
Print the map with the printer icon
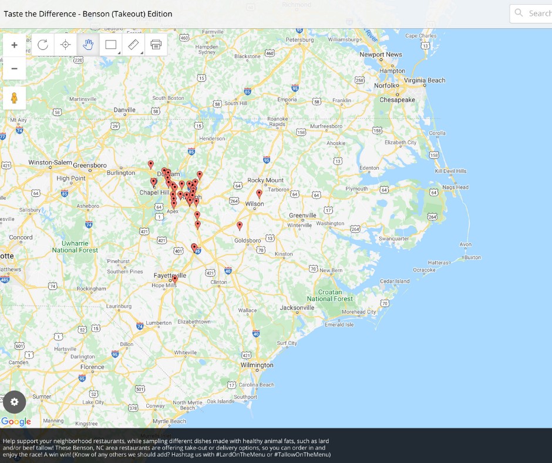[156, 45]
